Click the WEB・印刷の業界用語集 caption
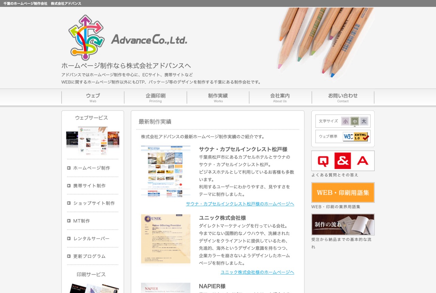Image resolution: width=436 pixels, height=293 pixels. click(x=336, y=207)
